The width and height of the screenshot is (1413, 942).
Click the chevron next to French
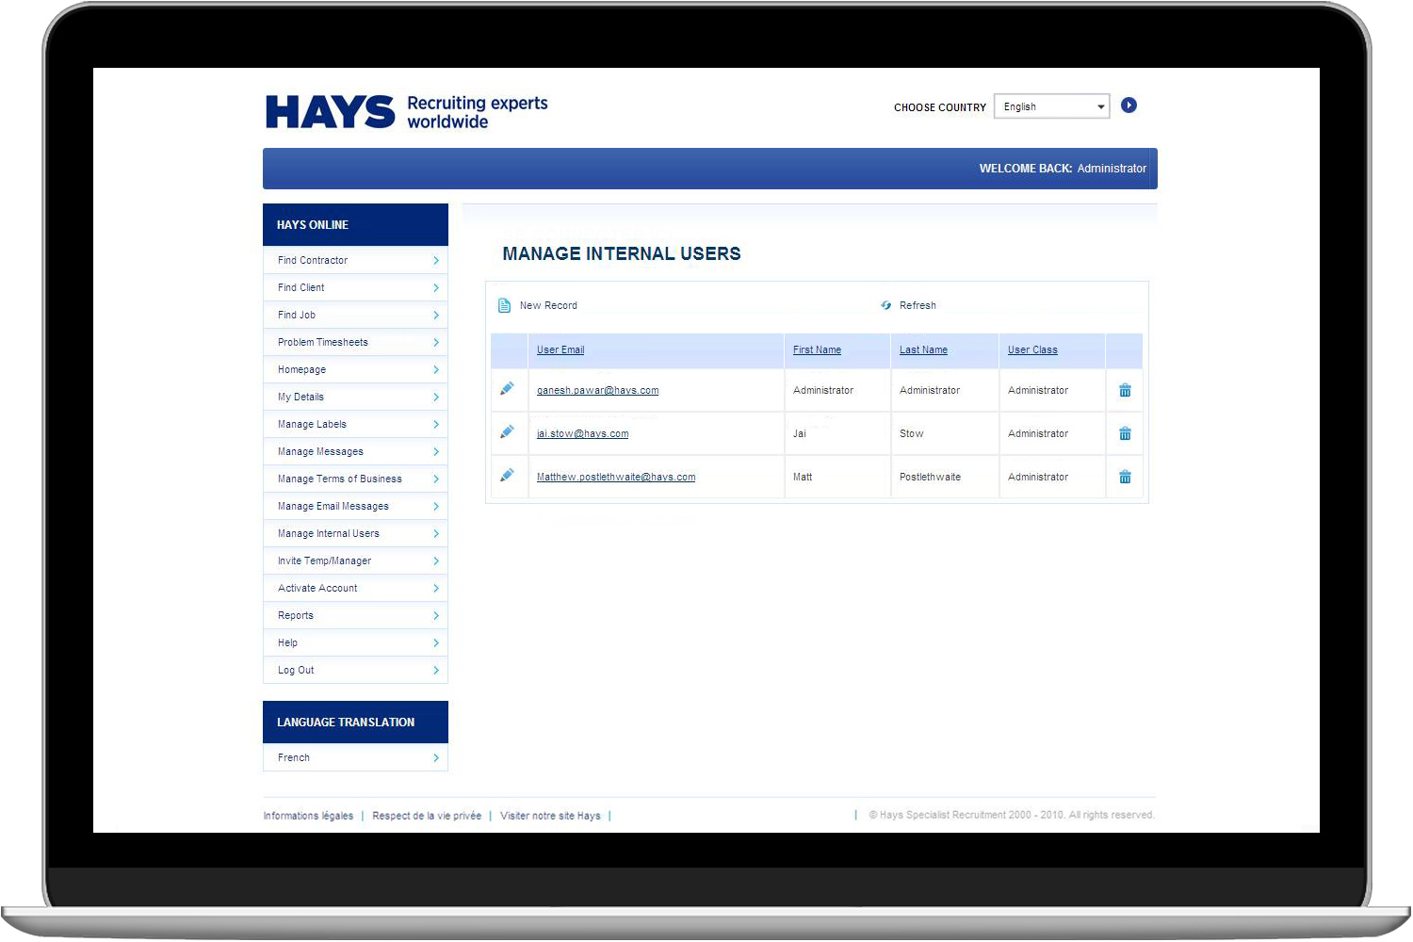click(x=436, y=757)
